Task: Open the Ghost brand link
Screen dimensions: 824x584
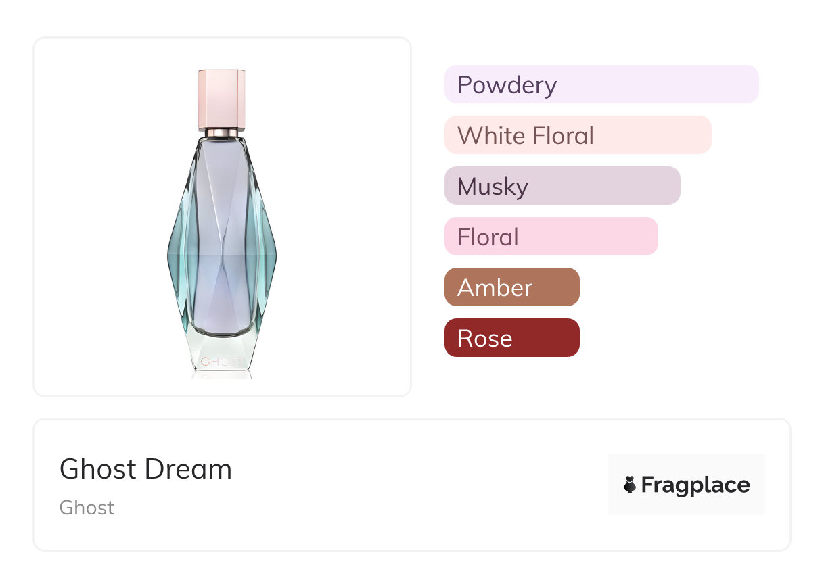Action: pyautogui.click(x=87, y=508)
